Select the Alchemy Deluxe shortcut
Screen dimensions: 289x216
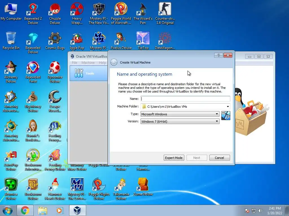(11, 72)
